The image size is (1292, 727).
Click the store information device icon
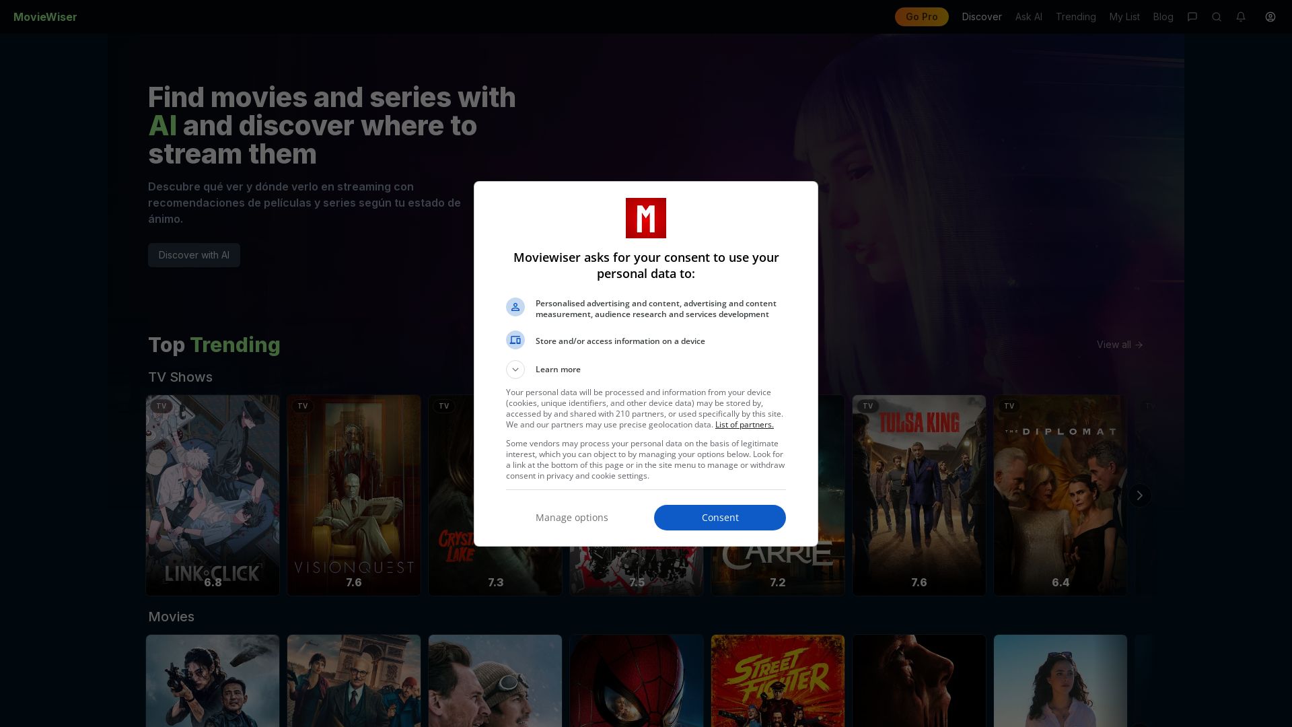[515, 340]
